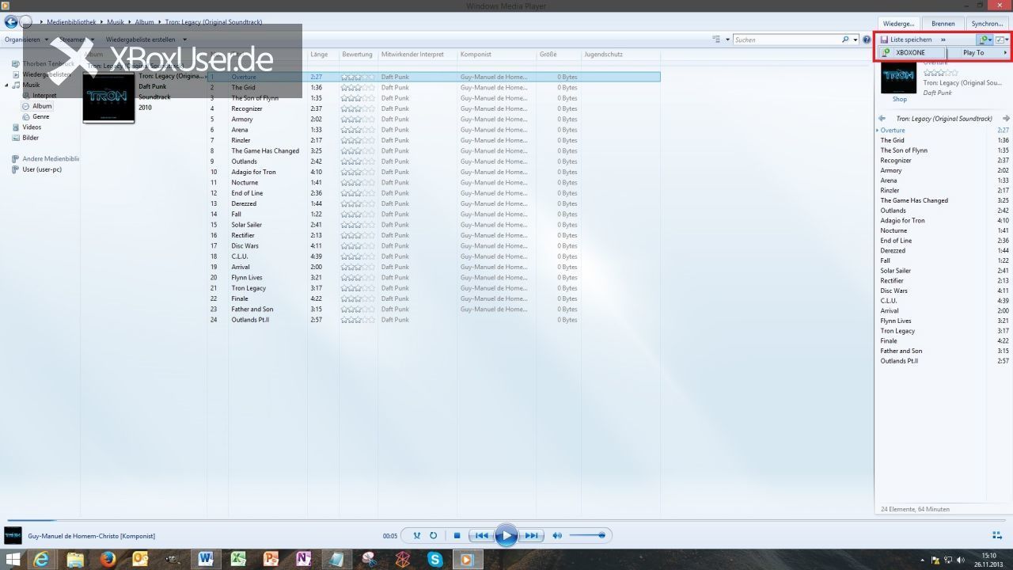Switch to Now Playing view icon
The height and width of the screenshot is (570, 1013).
(999, 536)
